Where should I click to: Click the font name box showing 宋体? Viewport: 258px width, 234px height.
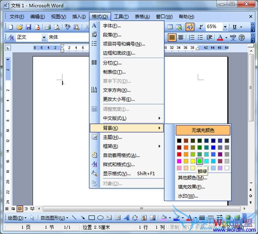tap(68, 37)
